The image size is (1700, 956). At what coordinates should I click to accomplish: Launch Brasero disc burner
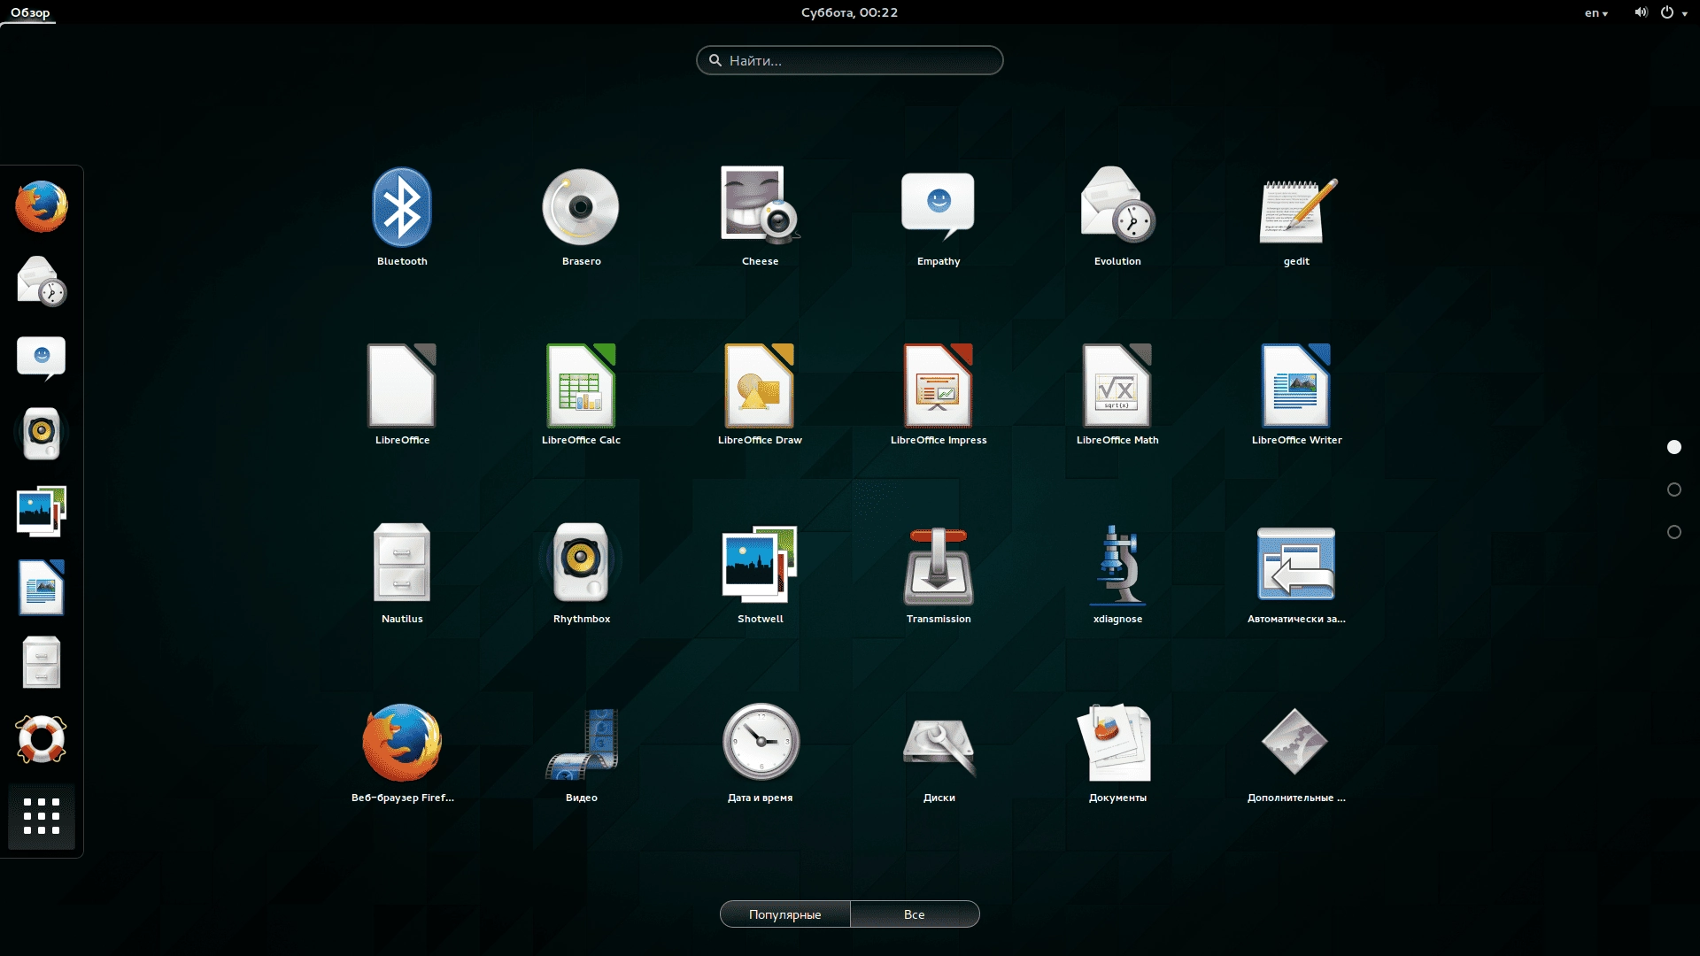581,208
